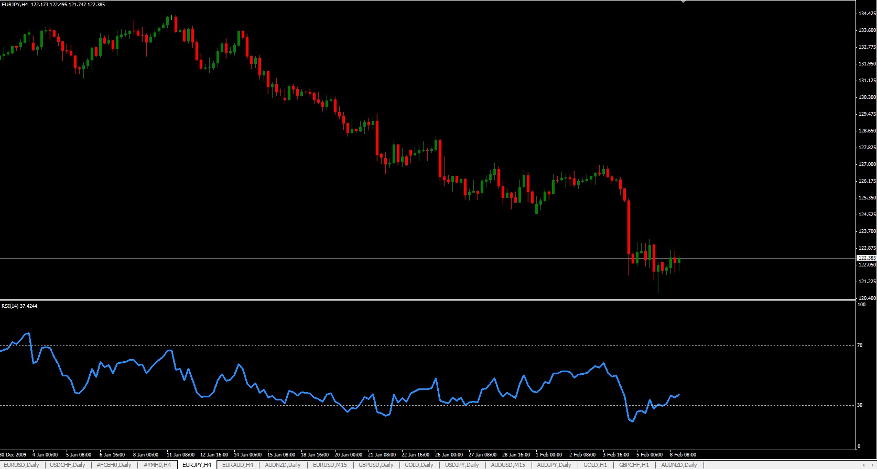Image resolution: width=877 pixels, height=469 pixels.
Task: Click the 22 Jan 16:00 time label
Action: [415, 455]
